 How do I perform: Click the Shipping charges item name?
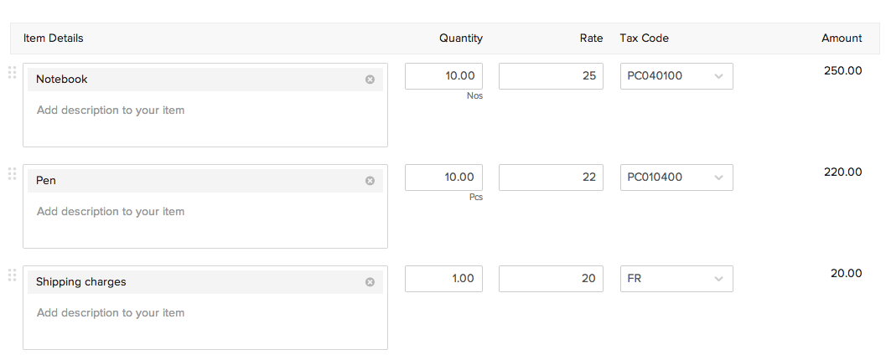(193, 282)
